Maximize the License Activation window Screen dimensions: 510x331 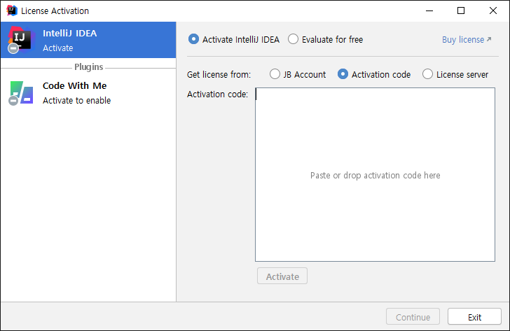coord(461,10)
